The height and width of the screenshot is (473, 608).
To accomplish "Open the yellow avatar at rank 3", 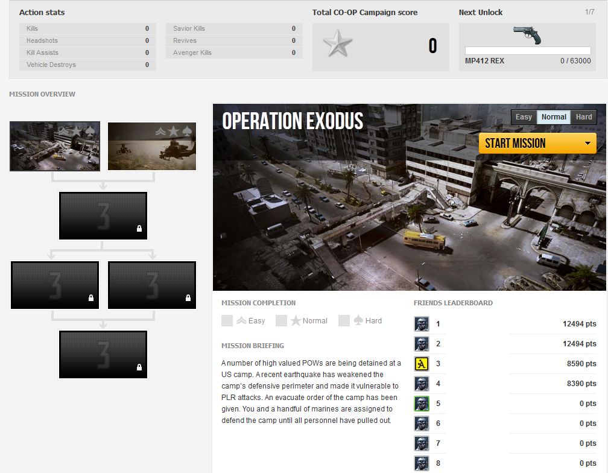I will point(422,364).
